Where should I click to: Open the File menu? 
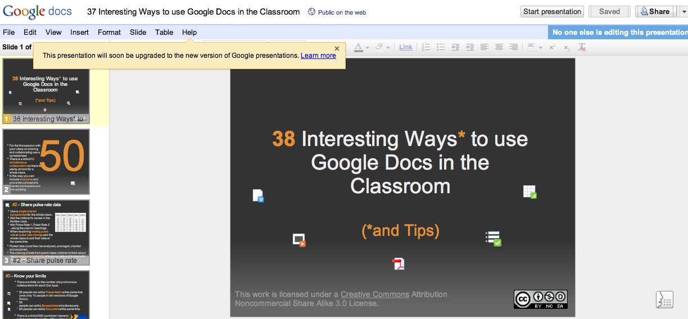[8, 32]
